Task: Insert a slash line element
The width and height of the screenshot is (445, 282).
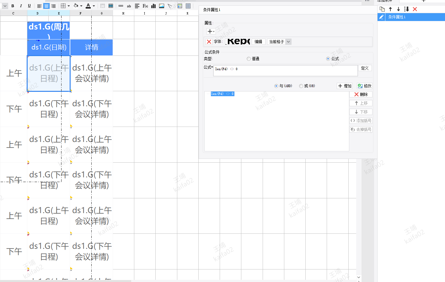Action: (x=170, y=6)
